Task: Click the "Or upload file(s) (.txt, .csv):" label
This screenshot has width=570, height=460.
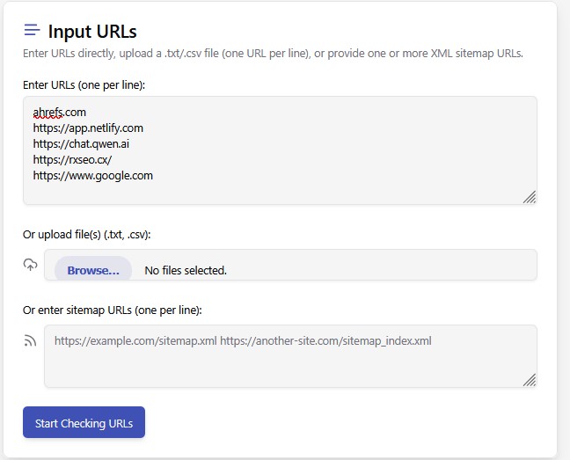Action: pos(93,235)
